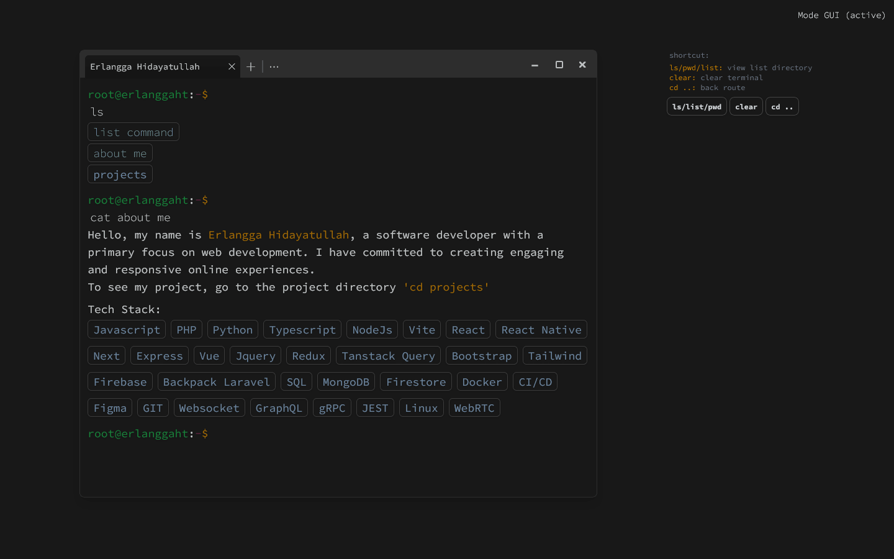Image resolution: width=894 pixels, height=559 pixels.
Task: Click the PHP tech tag
Action: point(186,330)
